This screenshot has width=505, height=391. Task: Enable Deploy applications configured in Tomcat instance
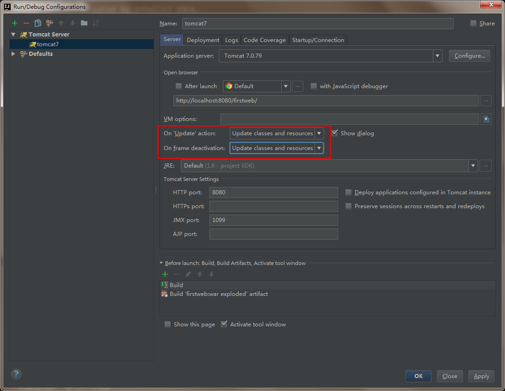[348, 192]
